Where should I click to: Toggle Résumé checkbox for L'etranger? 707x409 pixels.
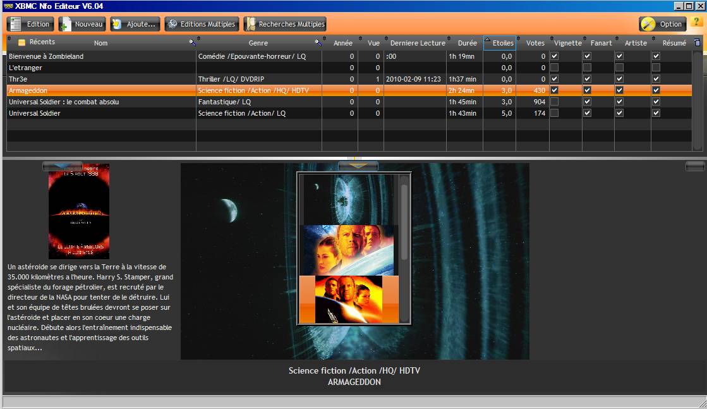point(656,67)
